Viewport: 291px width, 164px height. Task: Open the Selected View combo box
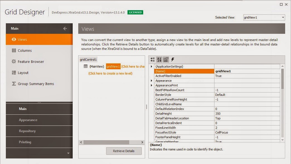(x=264, y=17)
